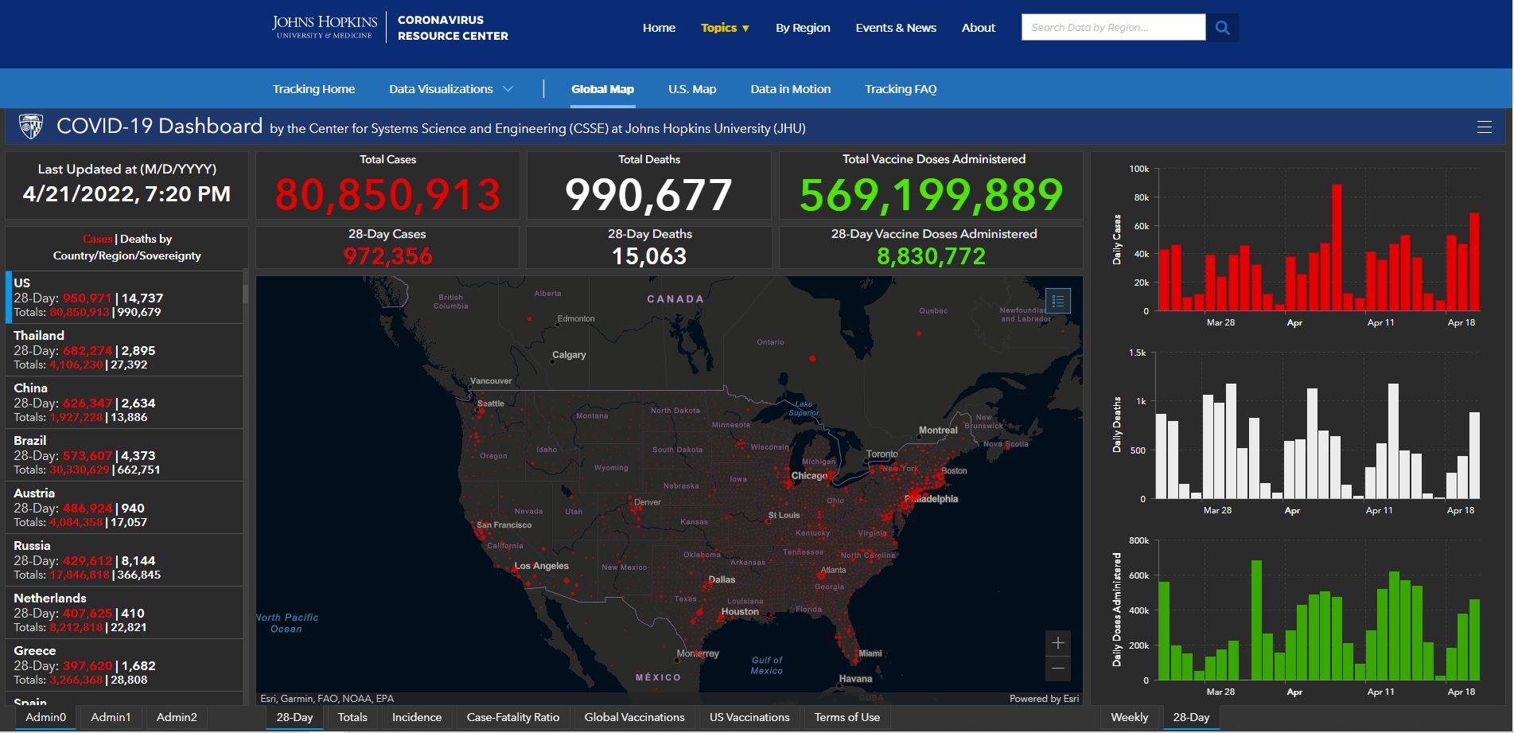Click Deaths by Country/Region/Sovereignty header text
The width and height of the screenshot is (1514, 733).
(x=127, y=247)
